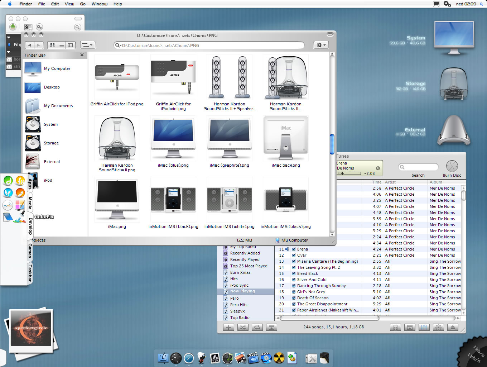Turn on the iTunes visualizer flower button
The width and height of the screenshot is (487, 367).
point(438,327)
